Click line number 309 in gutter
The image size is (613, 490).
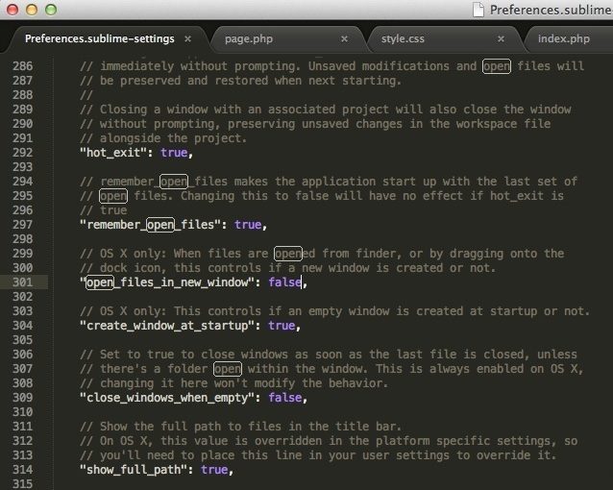point(23,398)
